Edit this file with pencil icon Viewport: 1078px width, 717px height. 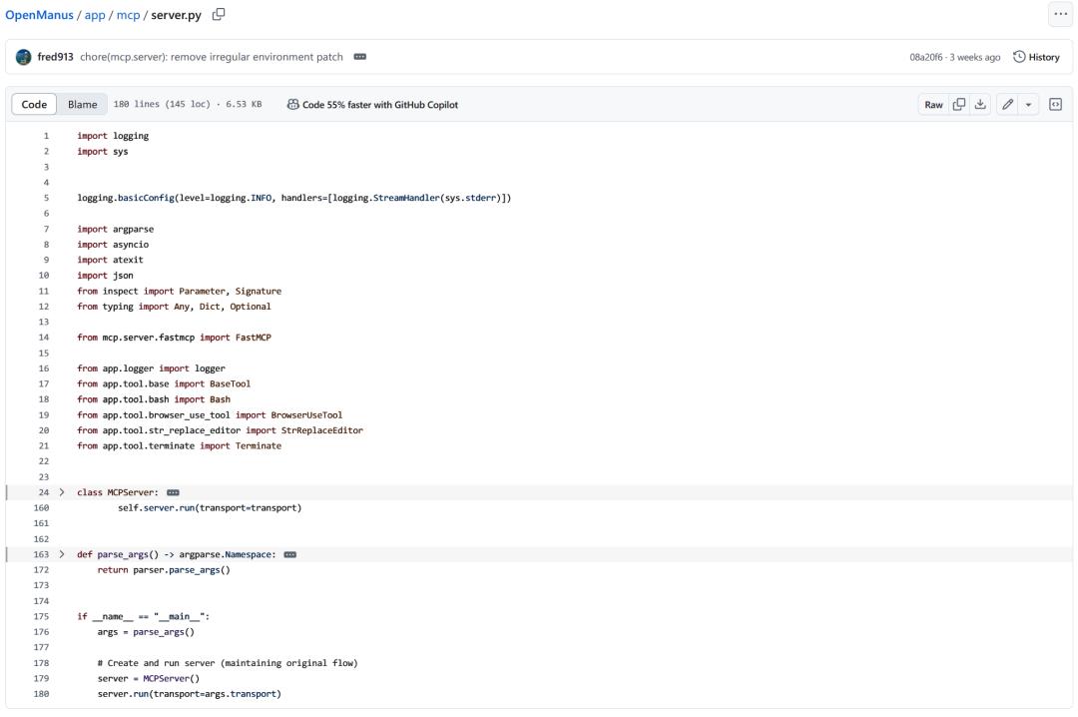coord(1007,105)
